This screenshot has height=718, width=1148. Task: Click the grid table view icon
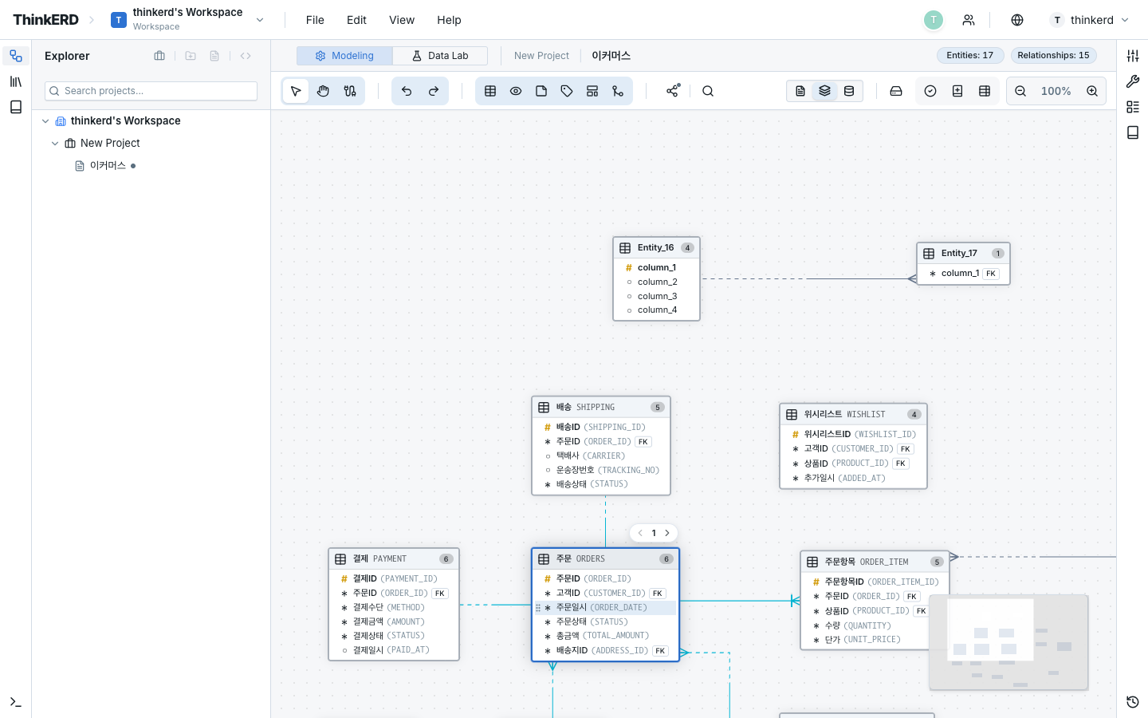(985, 91)
